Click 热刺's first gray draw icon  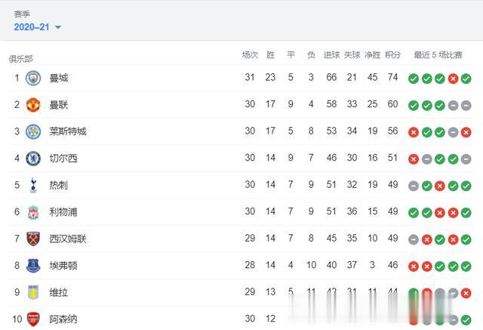[414, 186]
